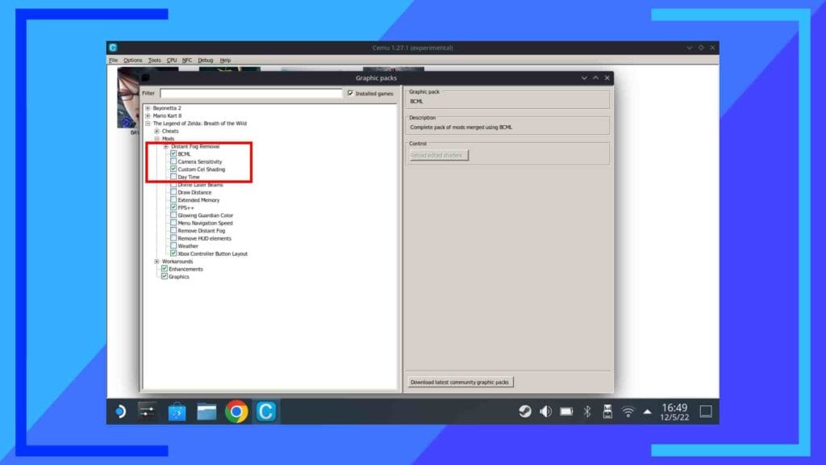826x465 pixels.
Task: Click the Steam tray icon
Action: (x=524, y=411)
